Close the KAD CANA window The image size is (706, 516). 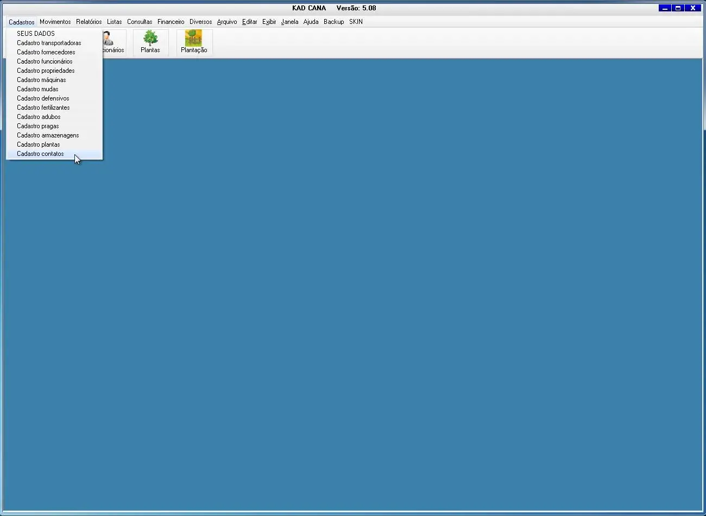[x=692, y=8]
